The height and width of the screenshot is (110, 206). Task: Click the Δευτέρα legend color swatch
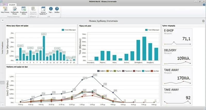coord(152,71)
